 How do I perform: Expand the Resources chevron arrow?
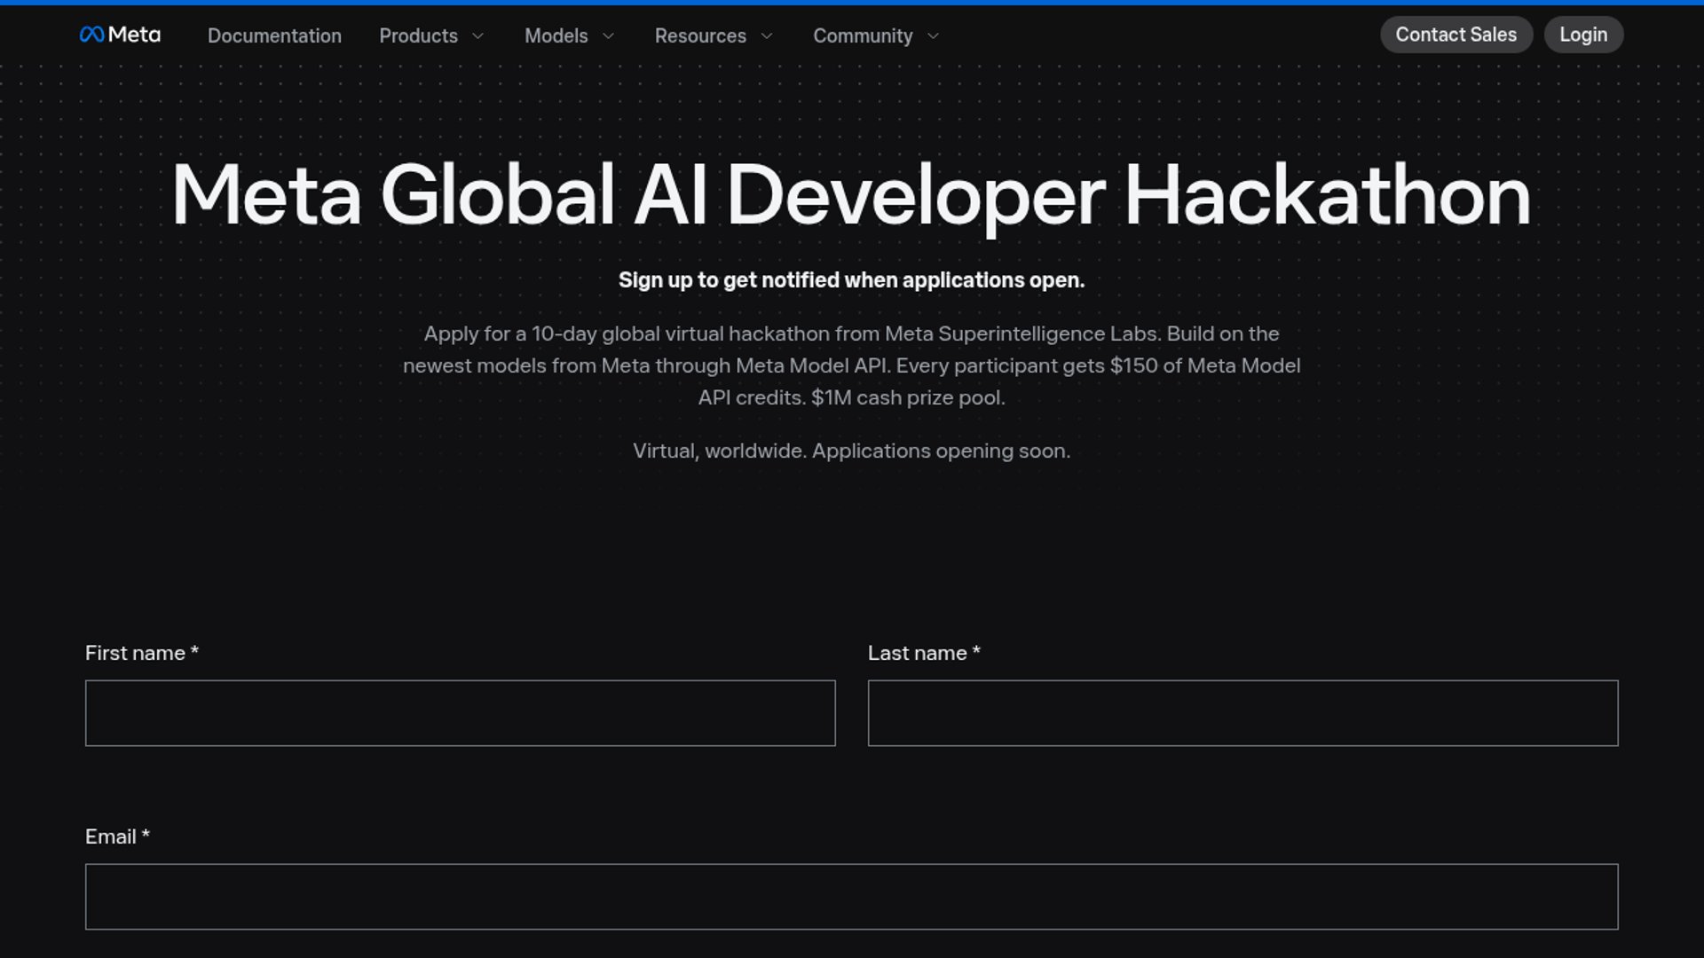(x=767, y=36)
